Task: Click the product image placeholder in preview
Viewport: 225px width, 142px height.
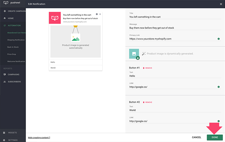Action: click(76, 42)
